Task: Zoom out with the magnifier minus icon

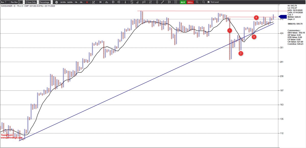Action: [203, 2]
